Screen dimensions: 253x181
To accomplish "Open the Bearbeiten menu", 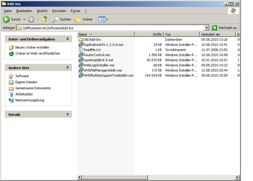I will tap(24, 11).
